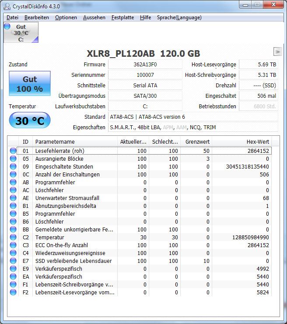The width and height of the screenshot is (287, 324).
Task: Click the Firmware field 362A13F0
Action: pyautogui.click(x=145, y=65)
